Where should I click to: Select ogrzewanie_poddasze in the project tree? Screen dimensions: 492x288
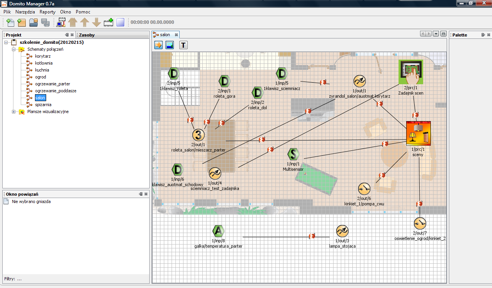[x=55, y=91]
